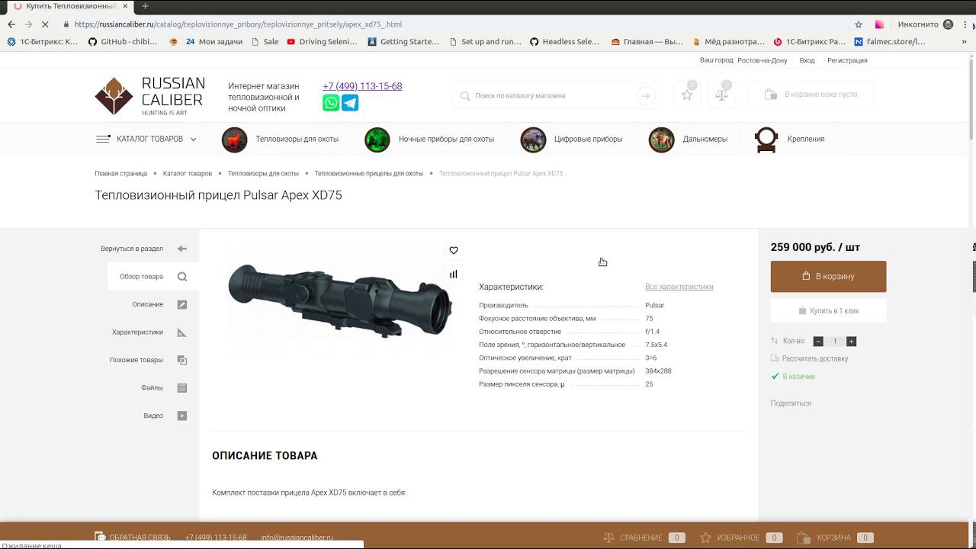Open comparison scales icon in header
The height and width of the screenshot is (549, 976).
pos(721,95)
